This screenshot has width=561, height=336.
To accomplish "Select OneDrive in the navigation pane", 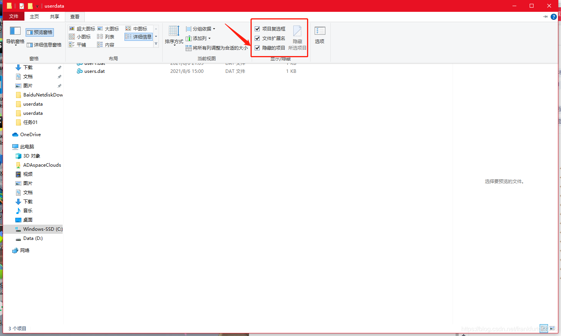I will (31, 135).
